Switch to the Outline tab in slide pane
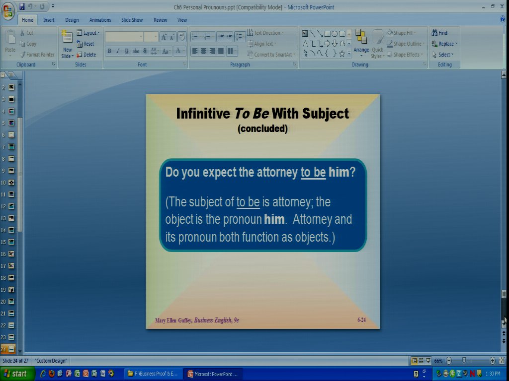The width and height of the screenshot is (509, 381). pyautogui.click(x=12, y=75)
